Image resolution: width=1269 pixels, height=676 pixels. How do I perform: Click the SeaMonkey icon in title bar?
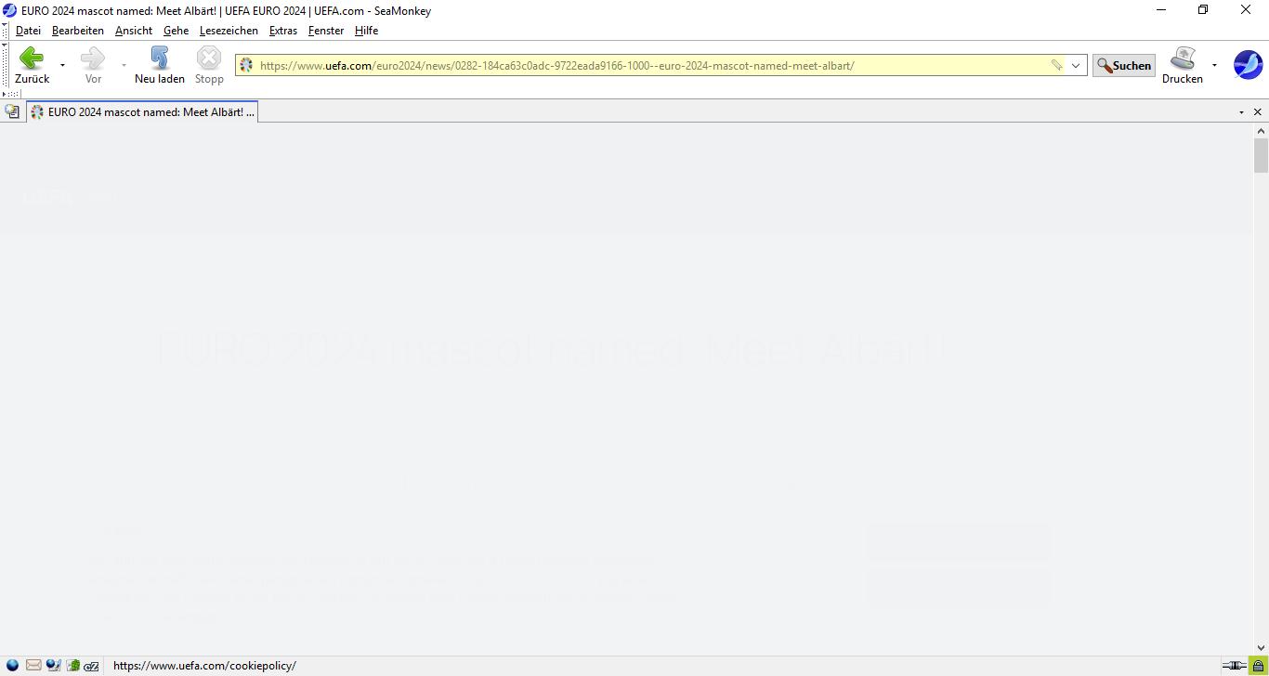pos(9,10)
